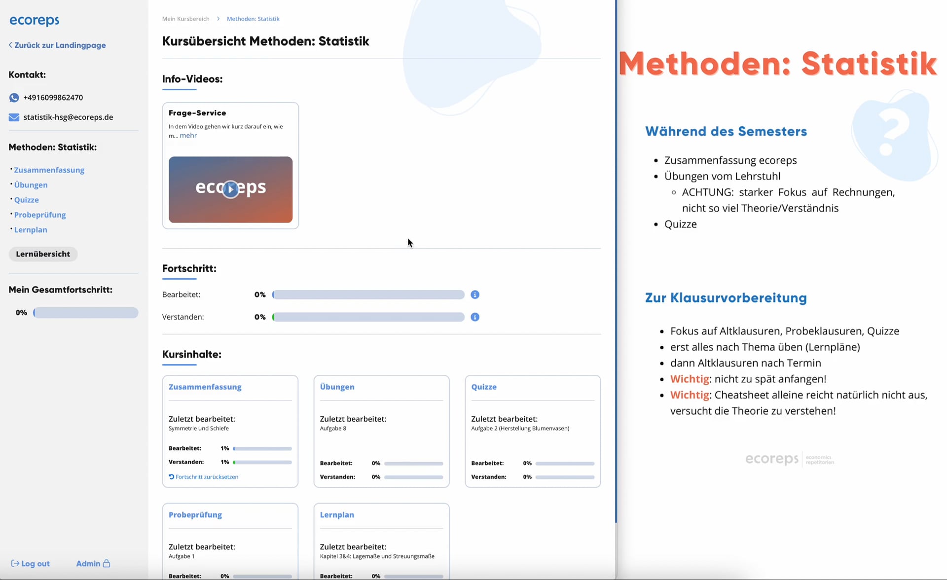Navigate to Quizze sidebar item

(26, 199)
